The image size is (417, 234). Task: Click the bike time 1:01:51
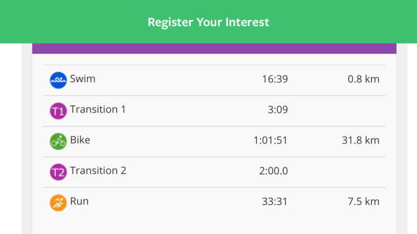(270, 140)
